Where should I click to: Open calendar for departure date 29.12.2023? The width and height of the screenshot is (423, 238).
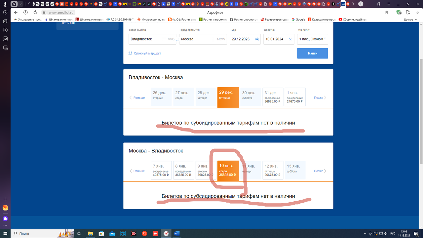coord(256,39)
